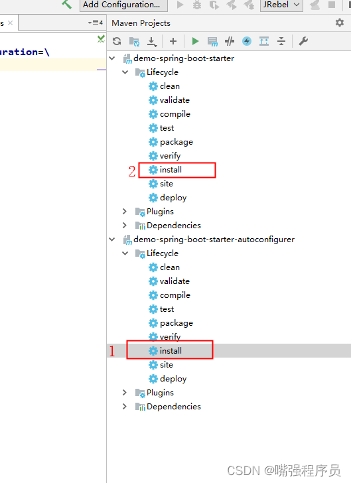The width and height of the screenshot is (351, 483).
Task: Open Maven Settings wrench icon
Action: (303, 41)
